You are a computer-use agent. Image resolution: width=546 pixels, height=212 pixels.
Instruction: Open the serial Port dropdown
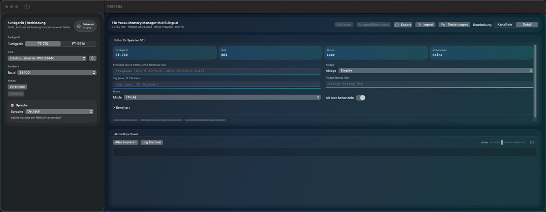click(47, 58)
